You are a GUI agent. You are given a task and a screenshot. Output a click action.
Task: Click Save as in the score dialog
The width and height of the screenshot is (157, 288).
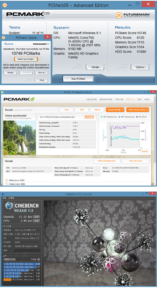pos(42,73)
